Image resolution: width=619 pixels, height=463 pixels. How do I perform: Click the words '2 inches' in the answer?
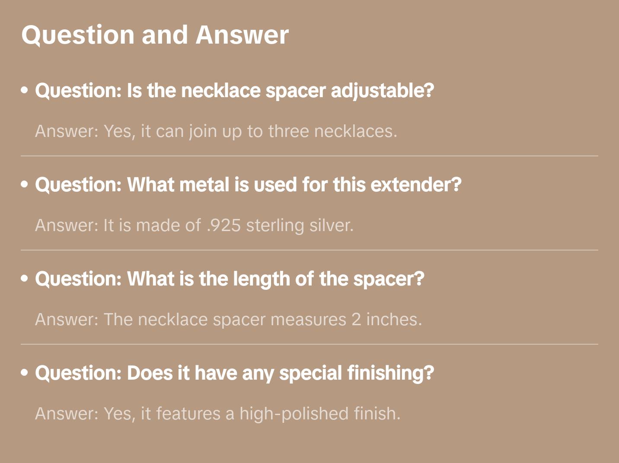(x=386, y=320)
